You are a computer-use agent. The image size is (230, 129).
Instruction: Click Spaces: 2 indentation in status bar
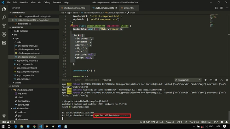click(170, 122)
